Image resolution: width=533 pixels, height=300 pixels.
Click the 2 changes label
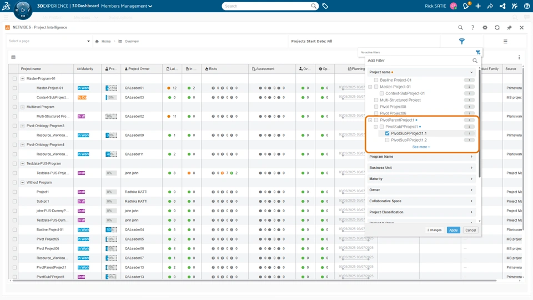(434, 230)
